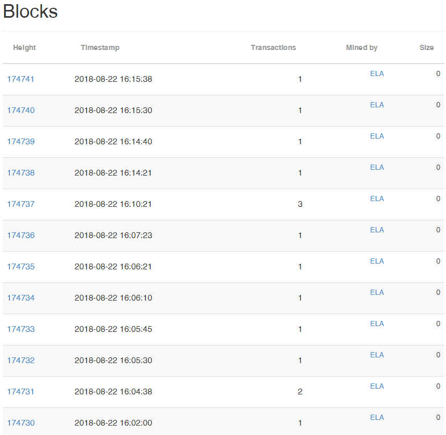Select timestamp 2018-08-22 16:14:40
The image size is (446, 435).
(113, 142)
